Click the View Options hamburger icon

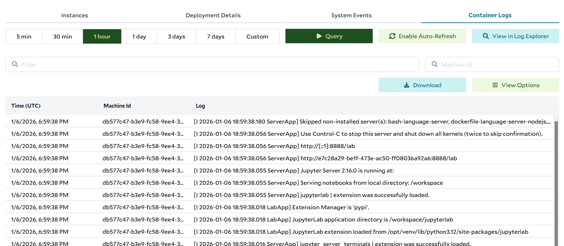(x=495, y=85)
